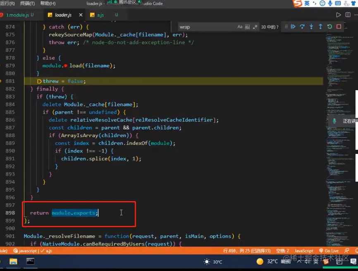This screenshot has width=358, height=271.
Task: Open the terminal app on the taskbar
Action: click(x=30, y=261)
